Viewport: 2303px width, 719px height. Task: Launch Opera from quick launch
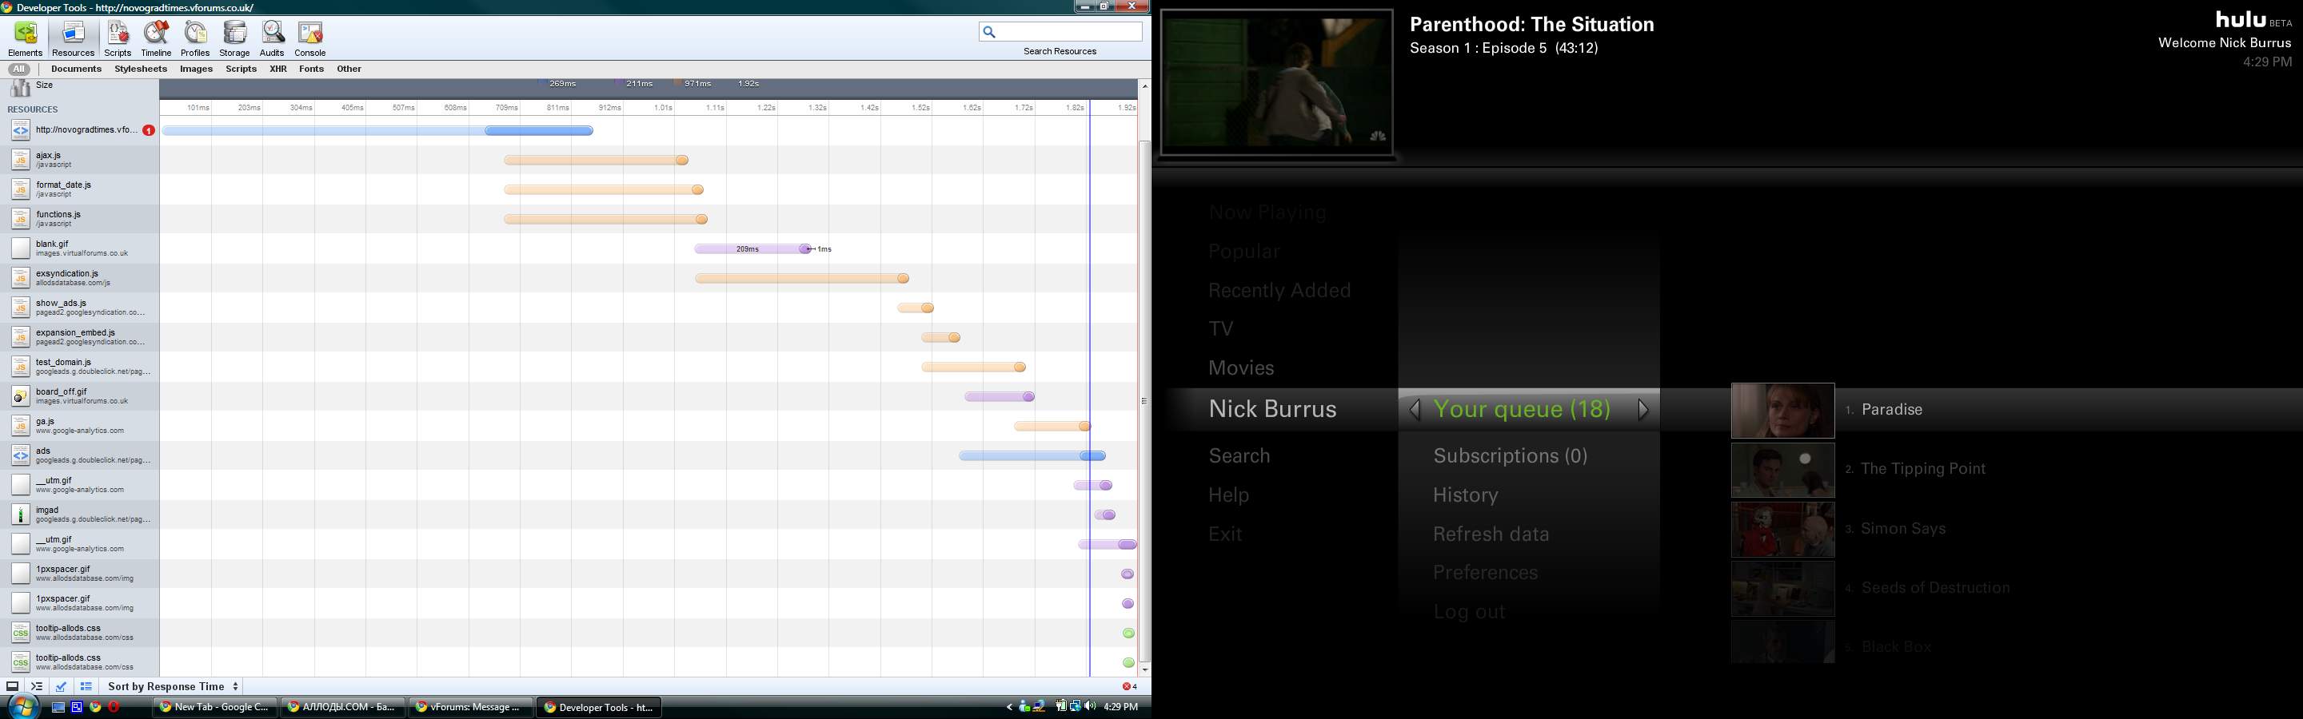114,707
